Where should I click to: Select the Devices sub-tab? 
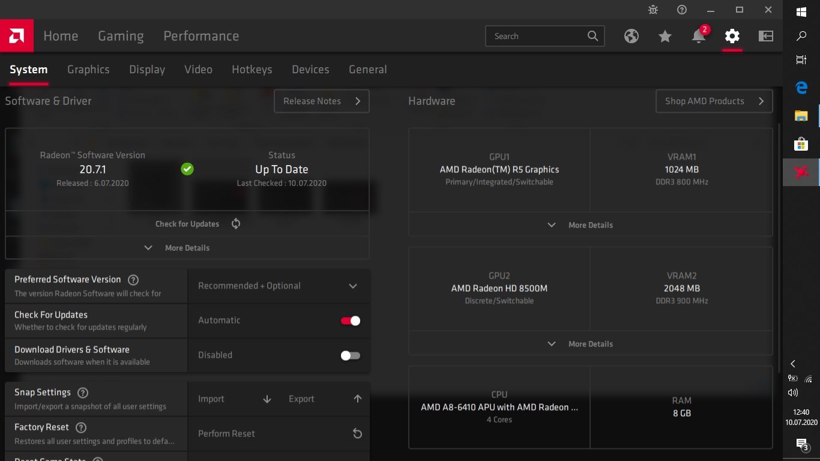[310, 70]
